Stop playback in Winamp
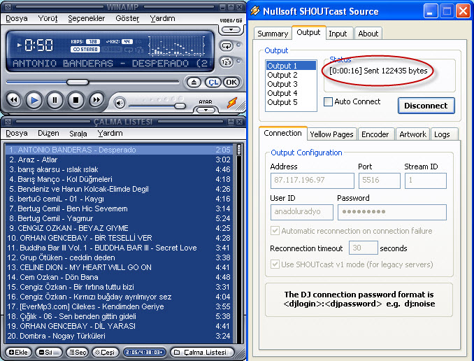This screenshot has height=361, width=474. (x=76, y=100)
